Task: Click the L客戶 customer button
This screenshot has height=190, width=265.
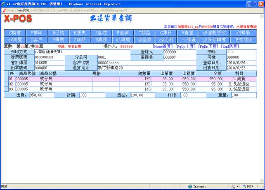Action: [37, 39]
